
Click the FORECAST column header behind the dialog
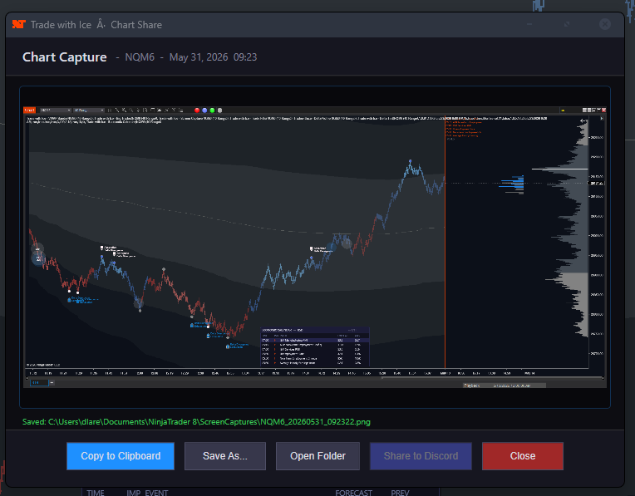tap(353, 493)
